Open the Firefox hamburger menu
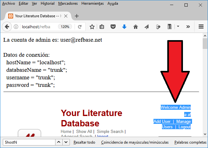 (x=201, y=27)
